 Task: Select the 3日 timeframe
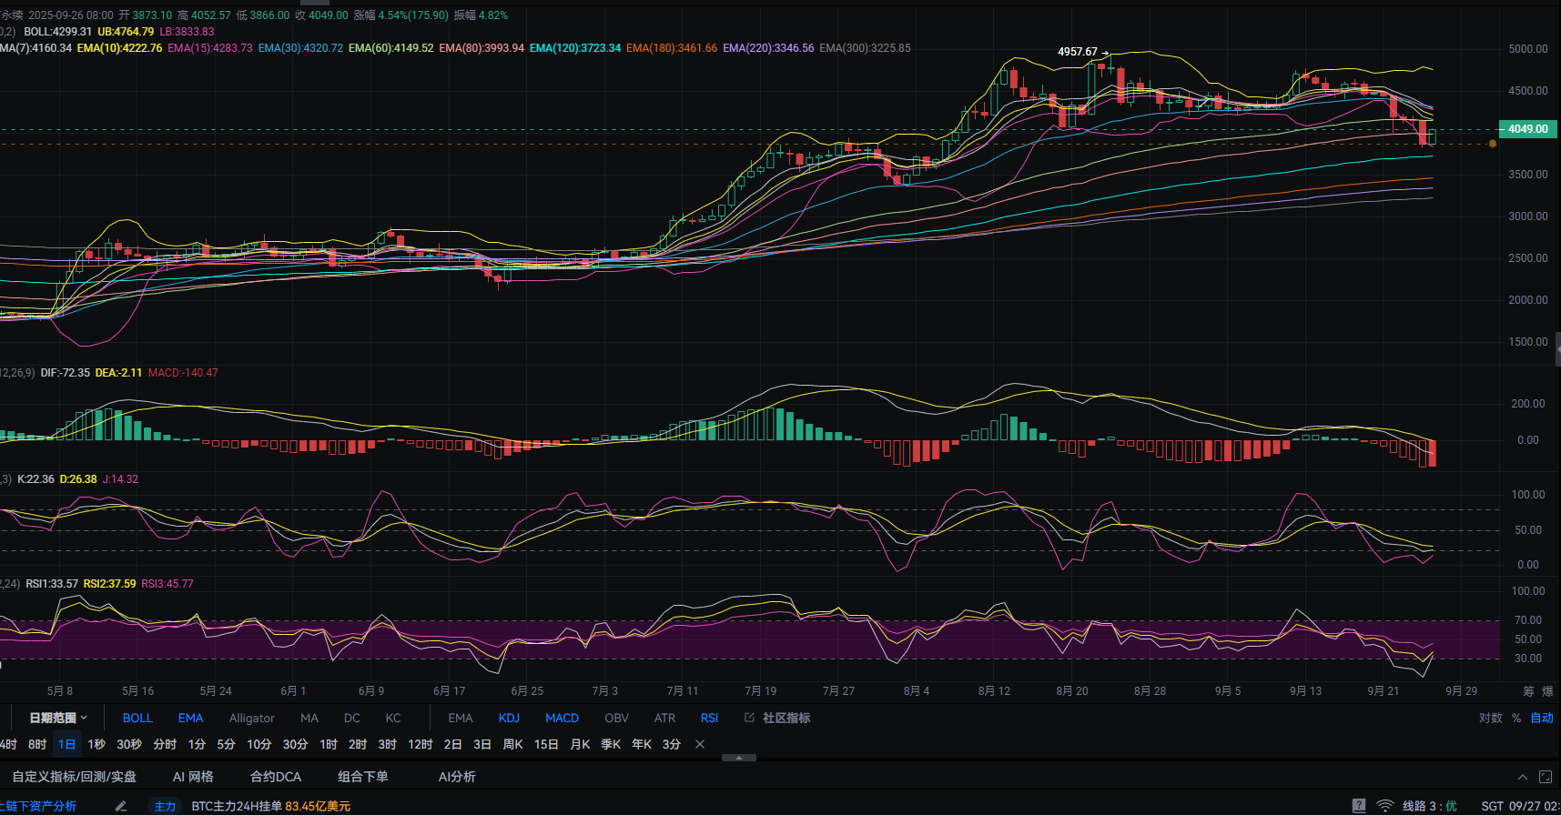click(482, 744)
